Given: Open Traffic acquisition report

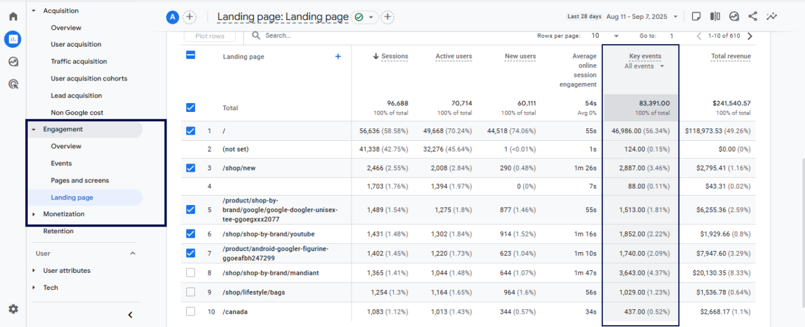Looking at the screenshot, I should tap(79, 62).
